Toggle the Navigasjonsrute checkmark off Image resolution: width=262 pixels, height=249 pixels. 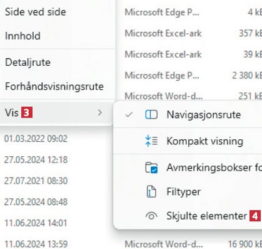click(129, 114)
